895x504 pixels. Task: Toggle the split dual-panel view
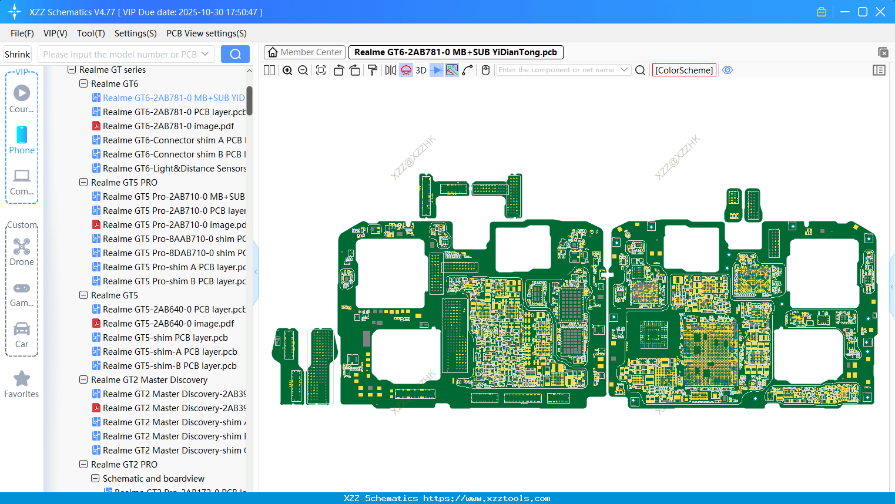tap(270, 70)
